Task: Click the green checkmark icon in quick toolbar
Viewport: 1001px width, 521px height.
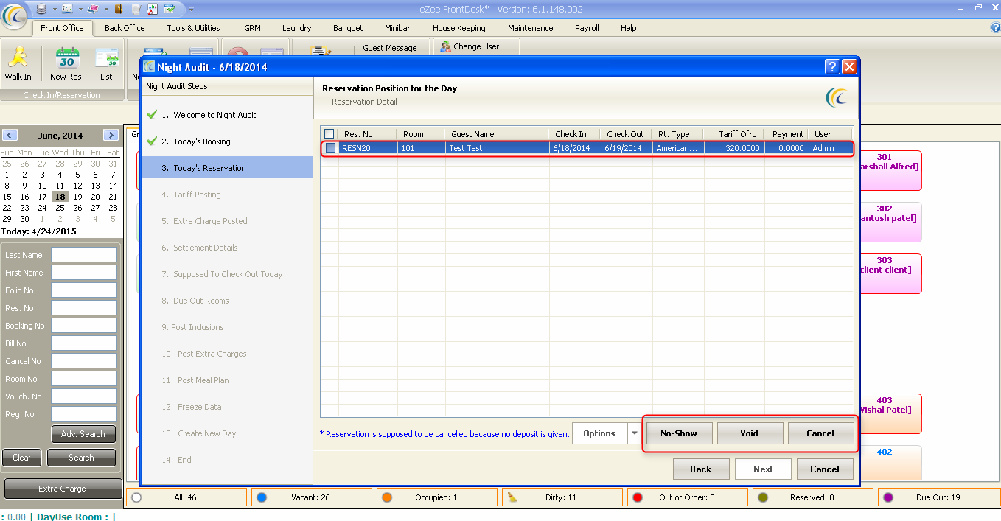Action: click(x=170, y=9)
